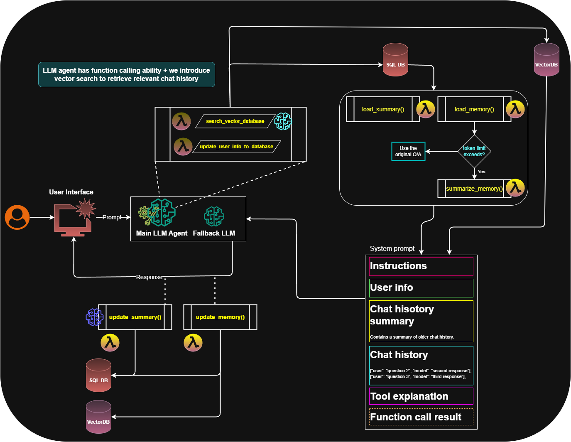The height and width of the screenshot is (442, 571).
Task: Select the lambda icon beside load_summary()
Action: [x=426, y=109]
